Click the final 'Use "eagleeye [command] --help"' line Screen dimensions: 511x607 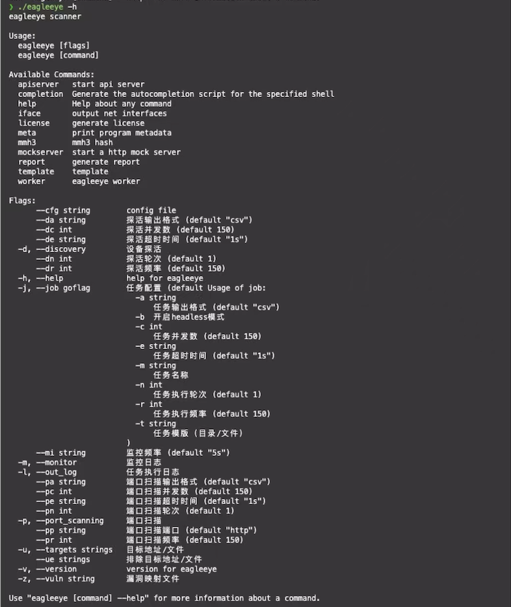164,598
